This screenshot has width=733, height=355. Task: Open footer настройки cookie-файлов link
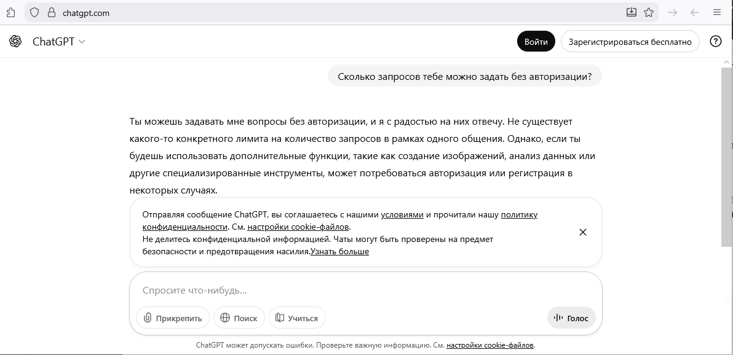pyautogui.click(x=489, y=346)
